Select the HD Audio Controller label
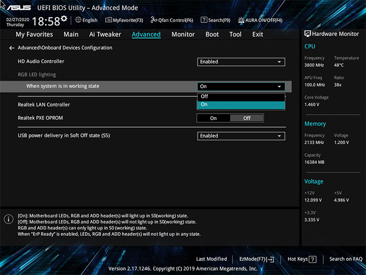This screenshot has width=366, height=275. 41,61
